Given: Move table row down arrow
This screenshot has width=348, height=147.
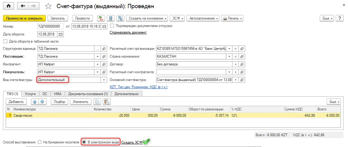Looking at the screenshot, I should pyautogui.click(x=42, y=101).
